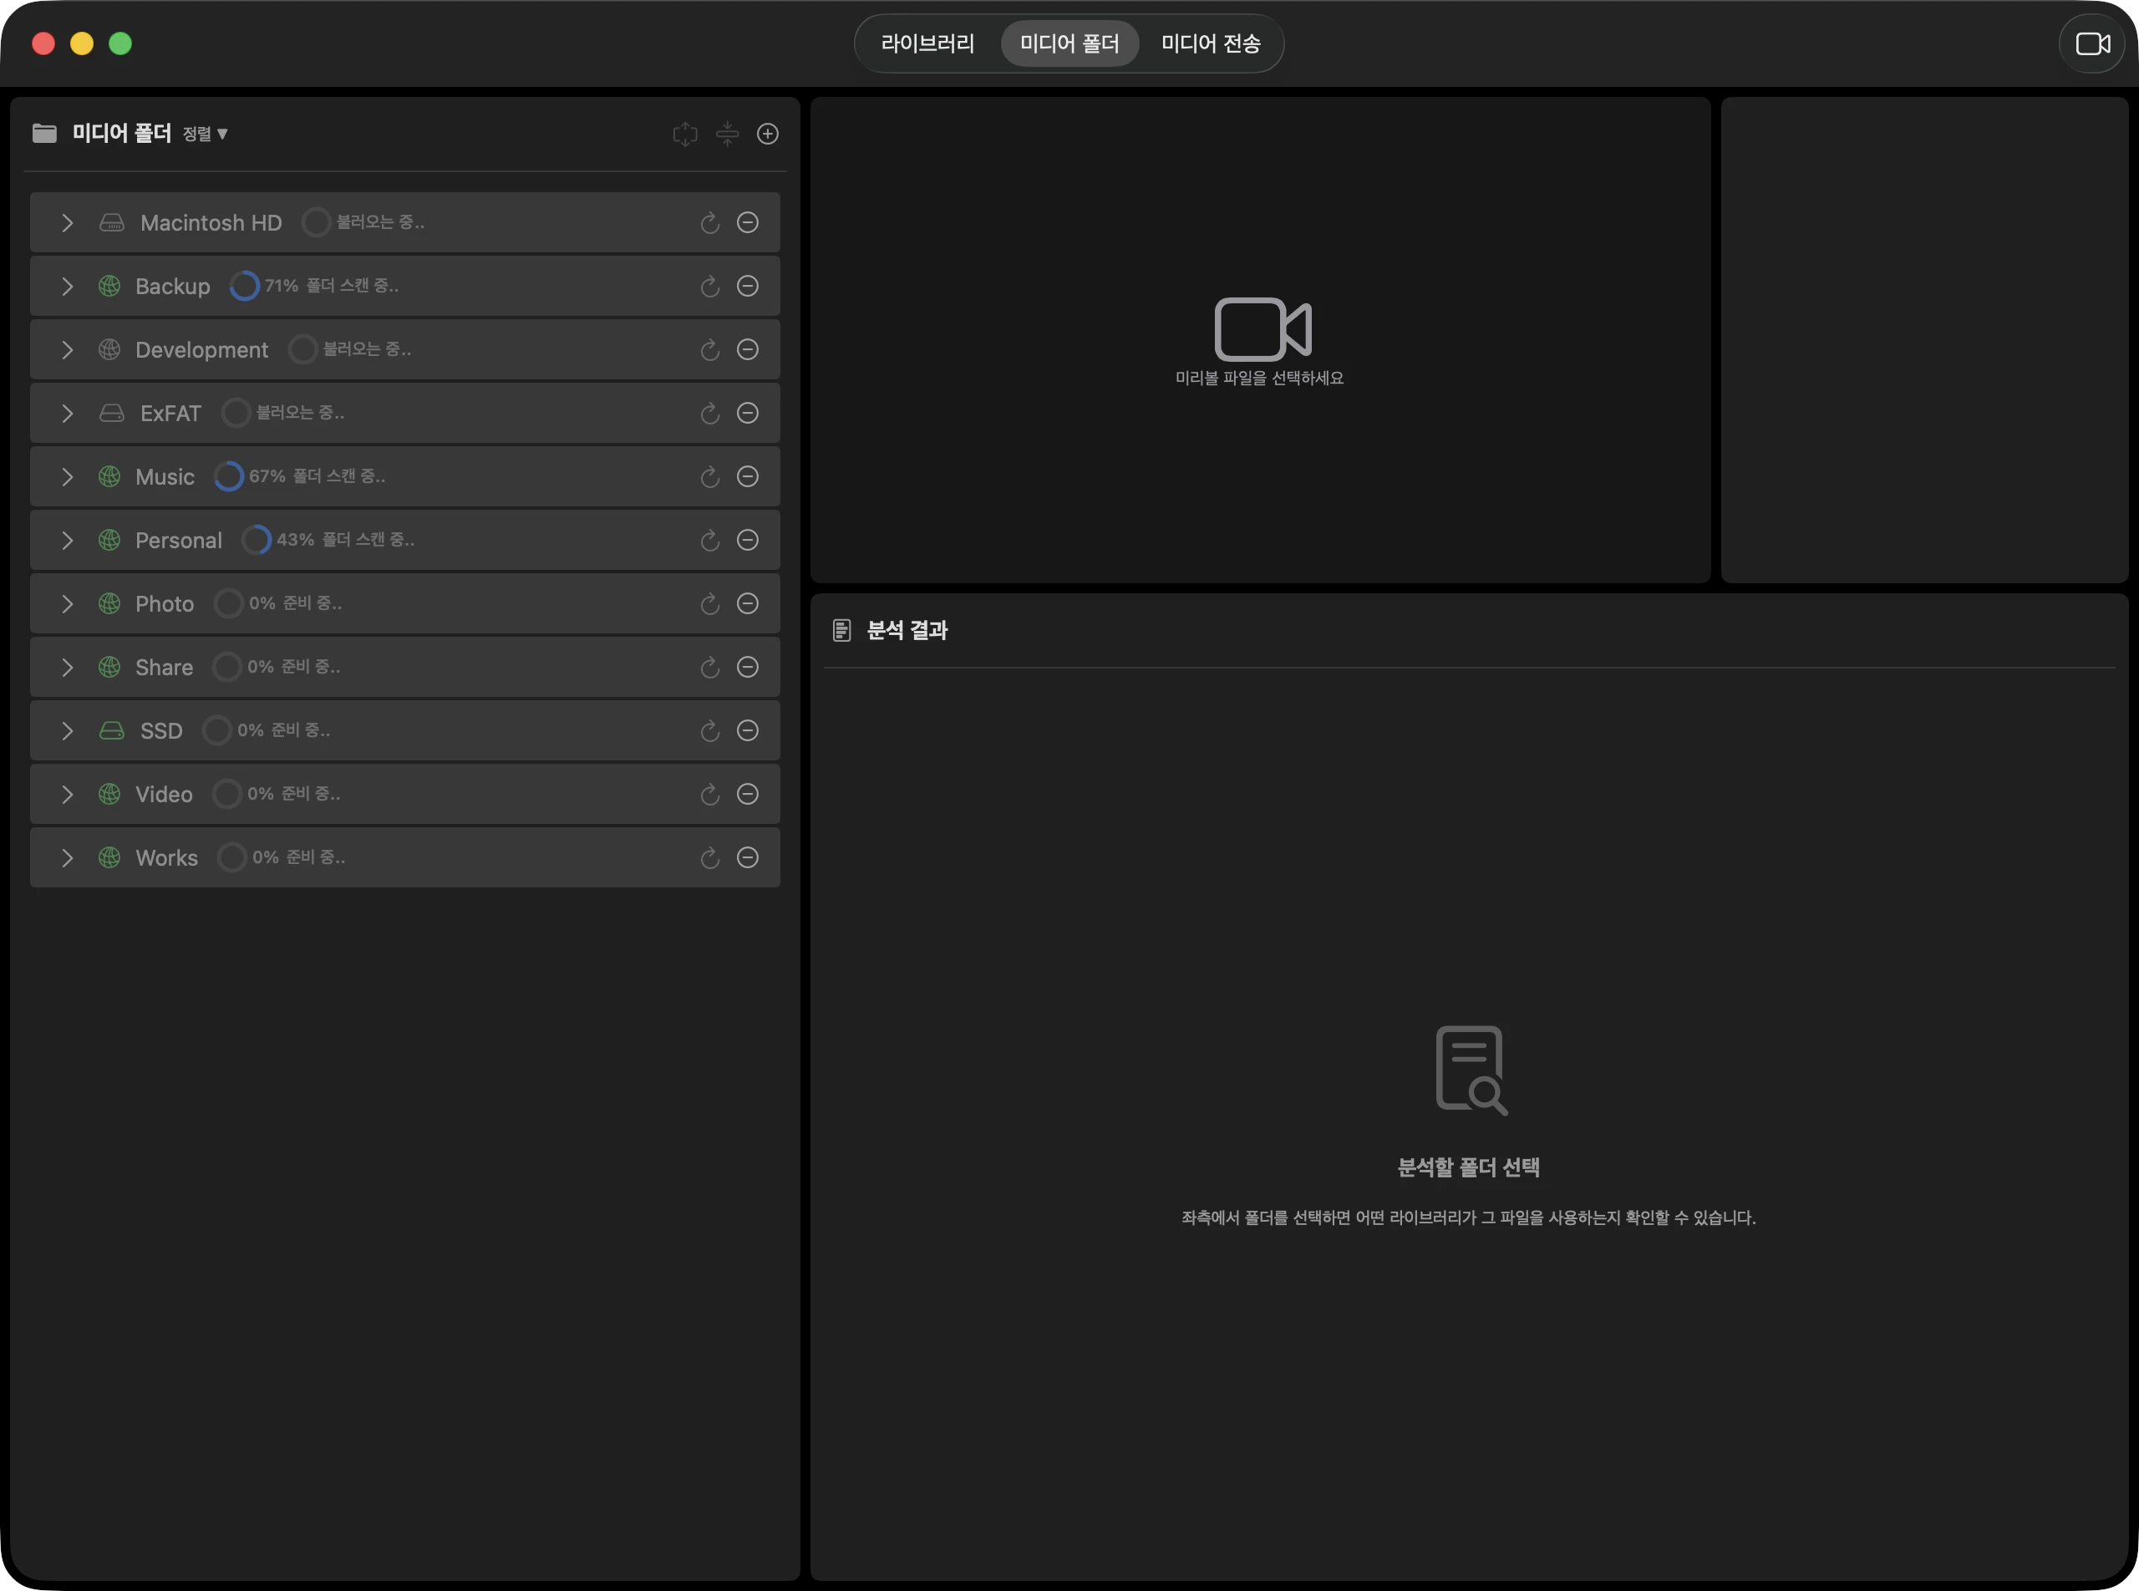Remove the Share folder
Viewport: 2139px width, 1591px height.
pyautogui.click(x=747, y=668)
